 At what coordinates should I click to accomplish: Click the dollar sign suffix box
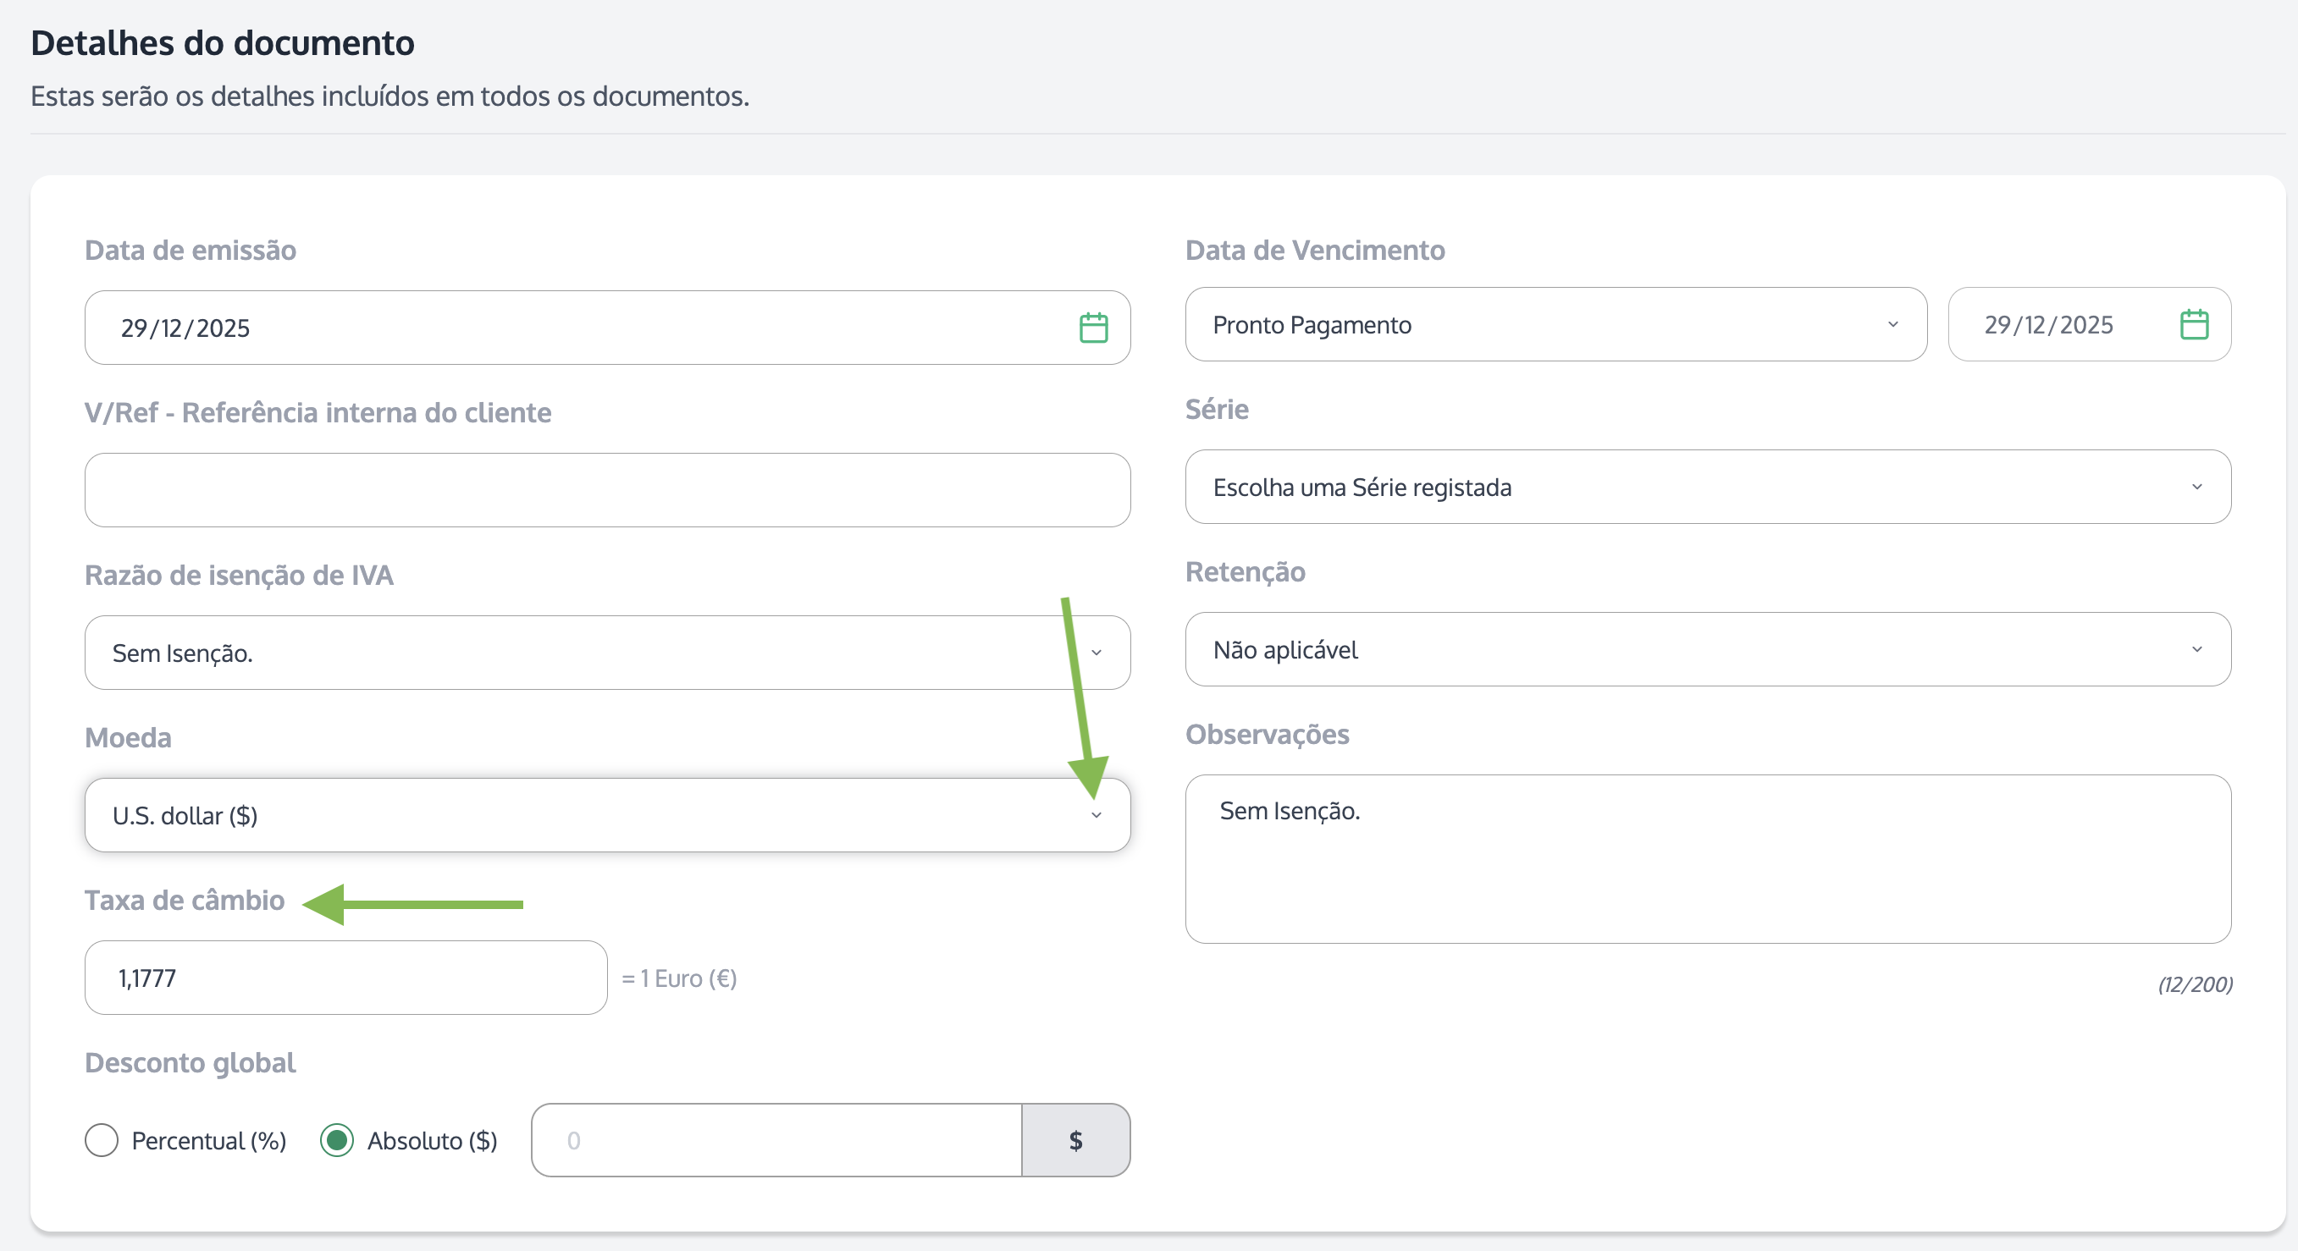coord(1075,1139)
